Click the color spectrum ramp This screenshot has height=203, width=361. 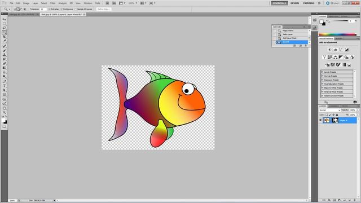[x=337, y=34]
